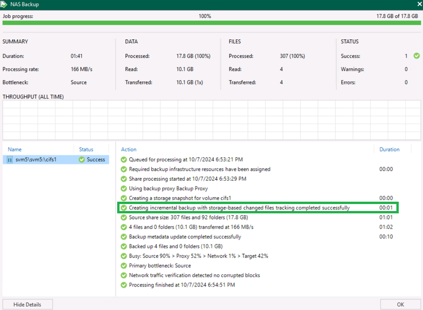423x310 pixels.
Task: Click the checkmark icon beside Using backup proxy
Action: point(124,189)
